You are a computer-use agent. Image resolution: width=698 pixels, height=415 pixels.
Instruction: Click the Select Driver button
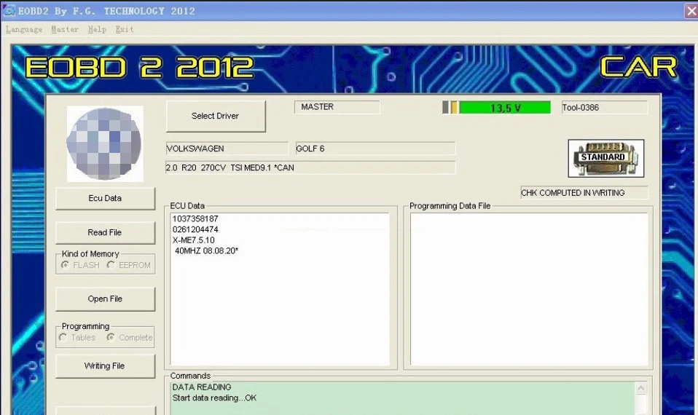[216, 116]
